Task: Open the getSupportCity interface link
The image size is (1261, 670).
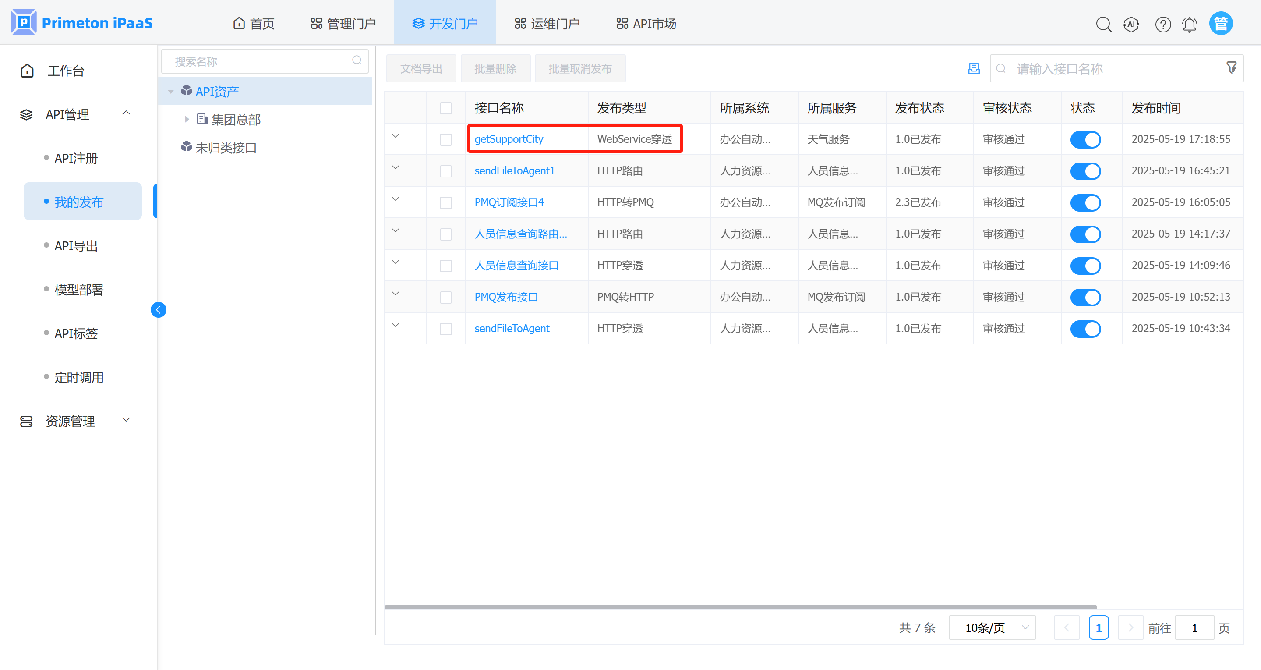Action: point(509,139)
